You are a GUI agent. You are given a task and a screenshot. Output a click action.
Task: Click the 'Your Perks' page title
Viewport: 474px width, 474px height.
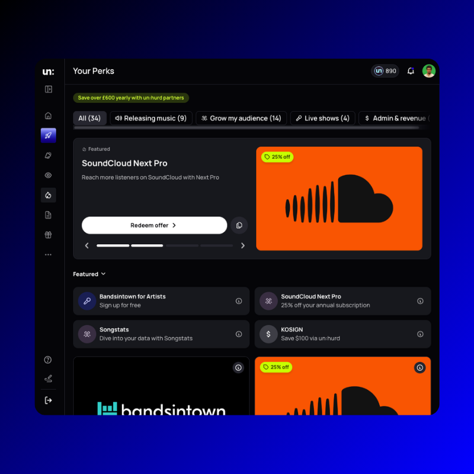pyautogui.click(x=94, y=71)
